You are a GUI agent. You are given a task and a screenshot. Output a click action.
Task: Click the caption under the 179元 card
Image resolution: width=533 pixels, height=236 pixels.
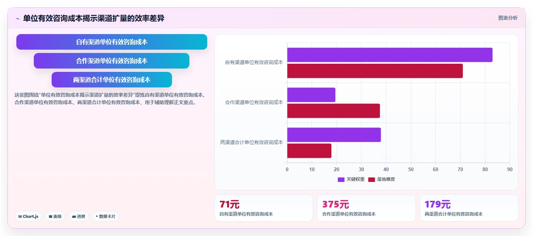454,214
